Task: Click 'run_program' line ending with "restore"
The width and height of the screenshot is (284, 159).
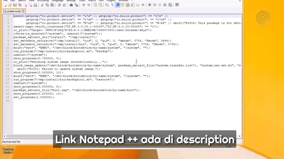Action: pyautogui.click(x=64, y=79)
